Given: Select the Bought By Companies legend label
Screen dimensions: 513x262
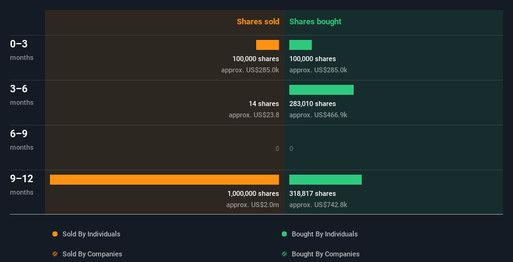Looking at the screenshot, I should [326, 254].
